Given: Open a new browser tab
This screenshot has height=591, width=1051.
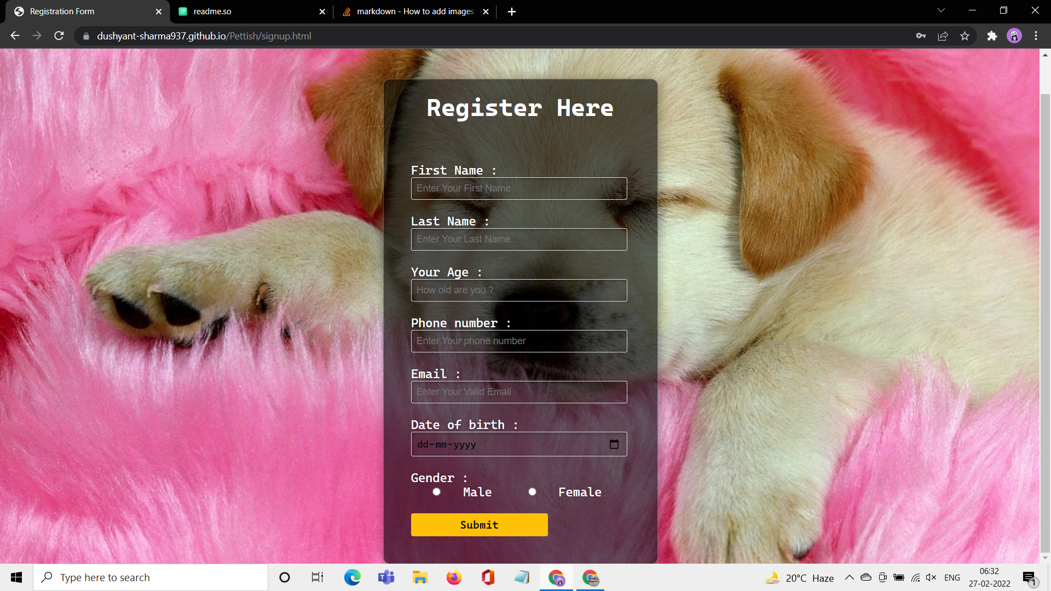Looking at the screenshot, I should point(511,11).
